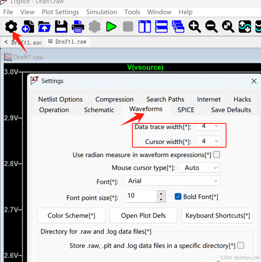This screenshot has width=261, height=262.
Task: Click the open file folder icon
Action: pos(44,26)
